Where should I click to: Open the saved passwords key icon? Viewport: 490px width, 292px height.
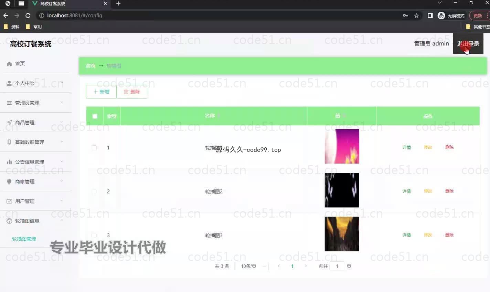click(x=405, y=15)
